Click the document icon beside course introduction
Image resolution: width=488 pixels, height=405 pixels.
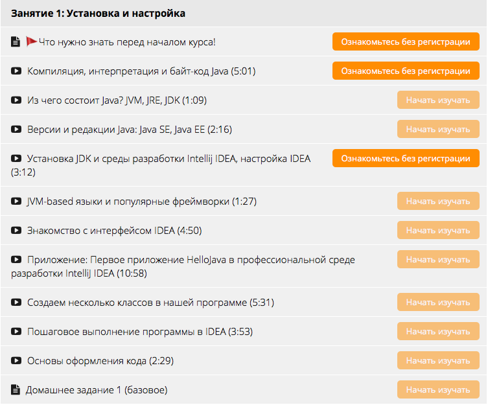click(16, 42)
